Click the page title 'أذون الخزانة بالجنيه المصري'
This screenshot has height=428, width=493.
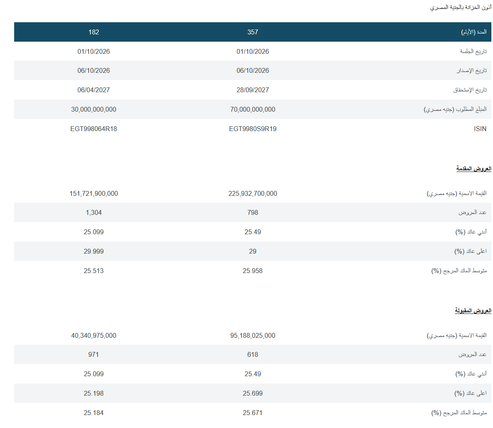(461, 7)
